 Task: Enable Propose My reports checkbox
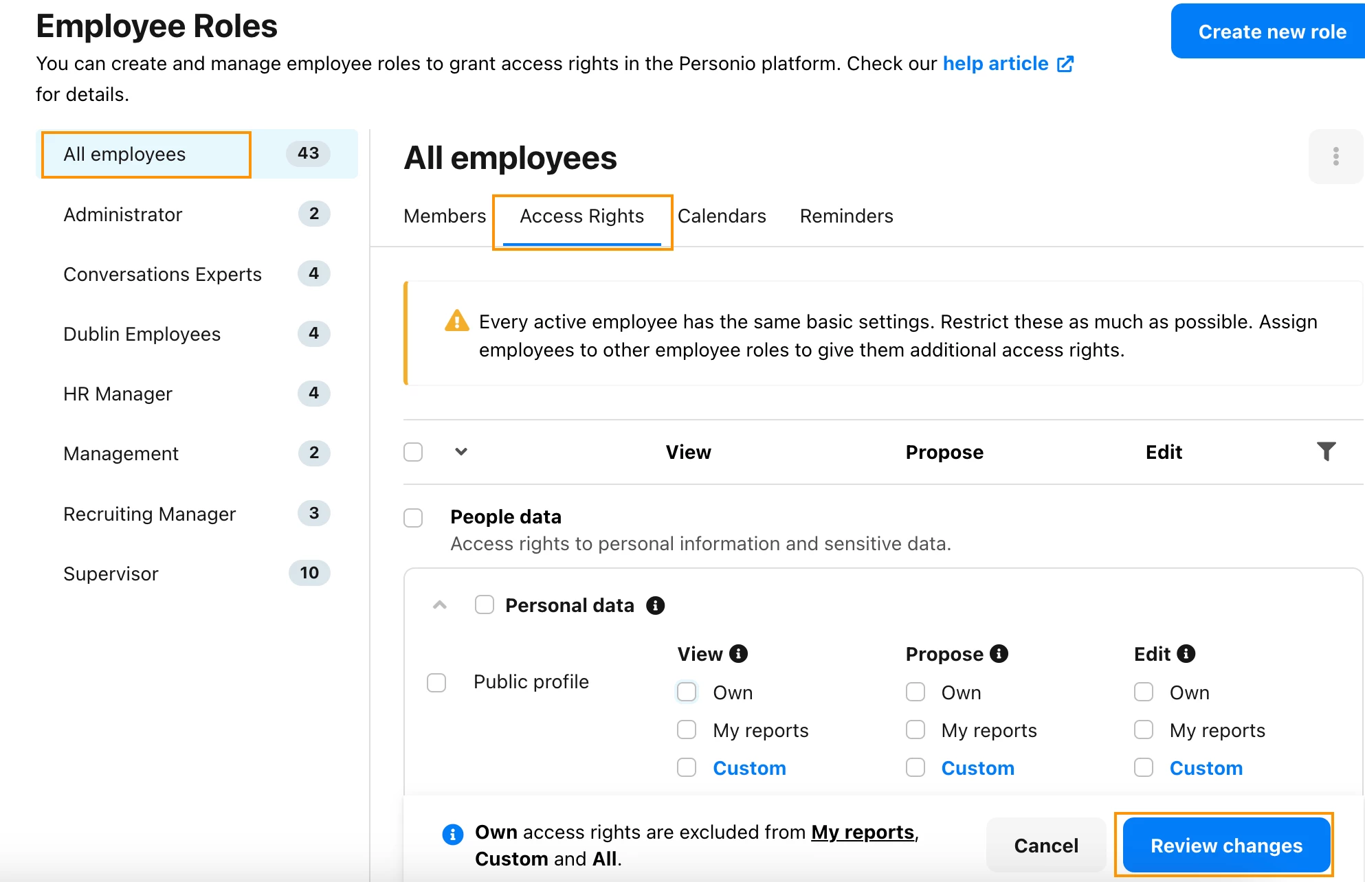(915, 729)
